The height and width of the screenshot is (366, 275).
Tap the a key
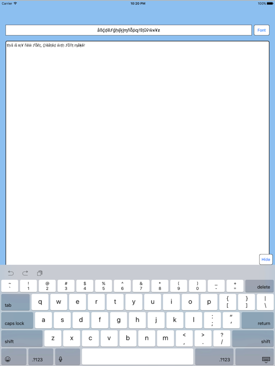click(43, 320)
